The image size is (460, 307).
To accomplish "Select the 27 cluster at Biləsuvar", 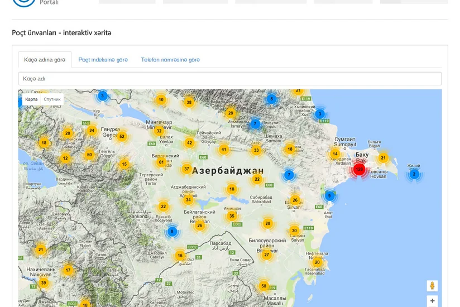I will click(266, 255).
